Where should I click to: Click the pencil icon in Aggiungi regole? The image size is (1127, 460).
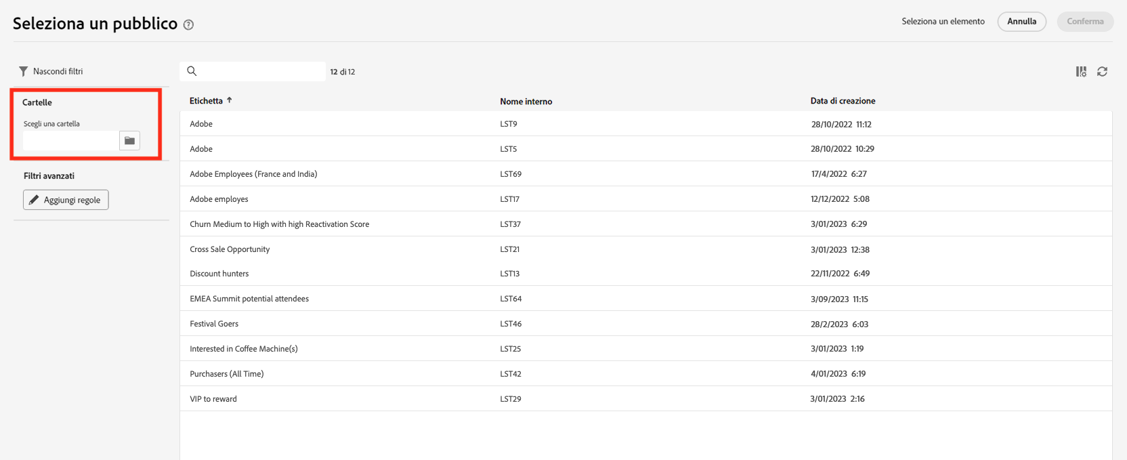34,200
